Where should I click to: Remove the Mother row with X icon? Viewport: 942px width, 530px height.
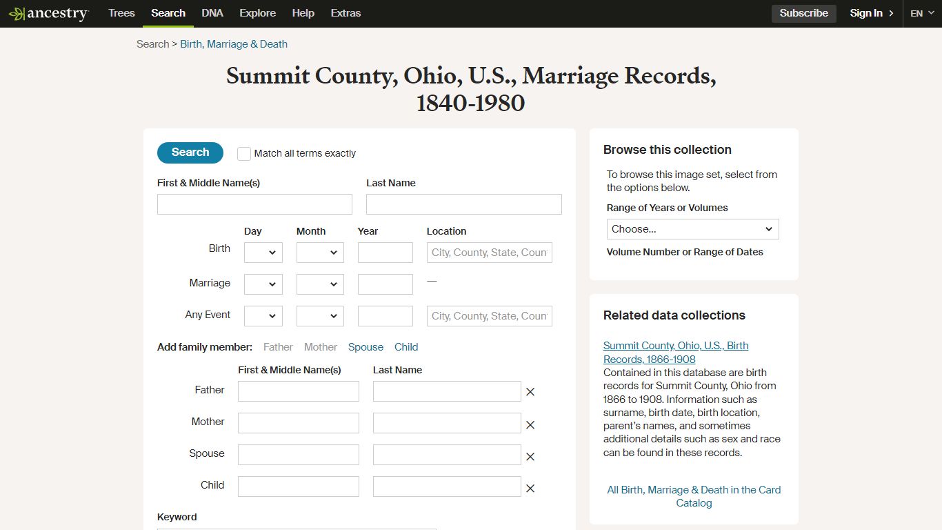pos(530,424)
